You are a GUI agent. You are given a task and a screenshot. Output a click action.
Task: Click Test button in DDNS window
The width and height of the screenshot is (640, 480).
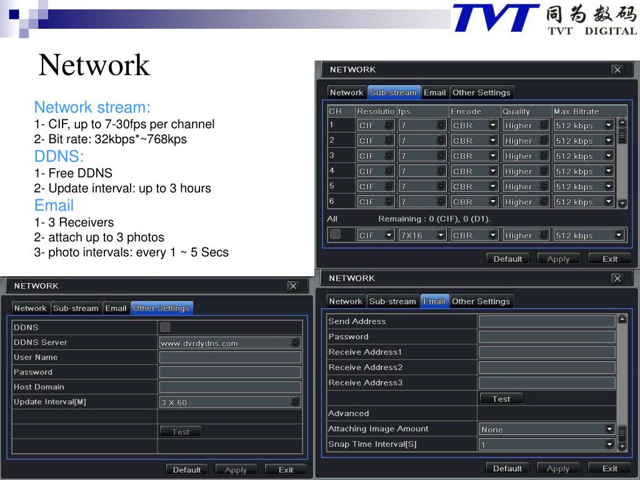click(x=181, y=431)
